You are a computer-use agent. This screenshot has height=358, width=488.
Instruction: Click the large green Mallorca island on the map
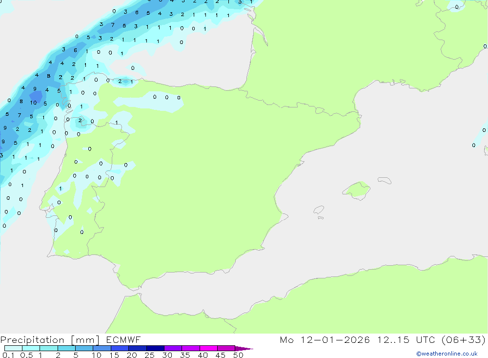357,190
